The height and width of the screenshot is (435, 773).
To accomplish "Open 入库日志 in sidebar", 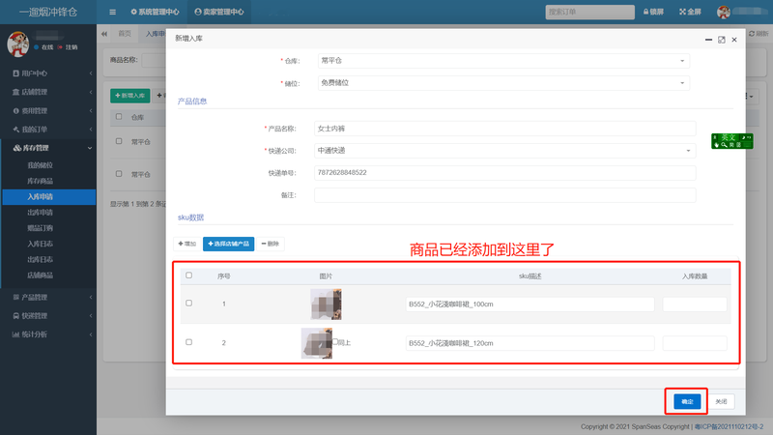I will click(40, 245).
